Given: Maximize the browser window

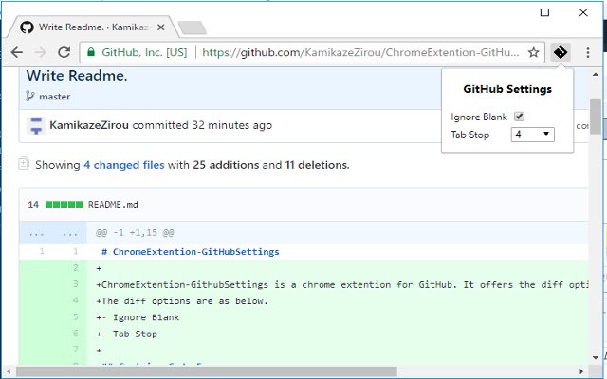Looking at the screenshot, I should coord(544,12).
